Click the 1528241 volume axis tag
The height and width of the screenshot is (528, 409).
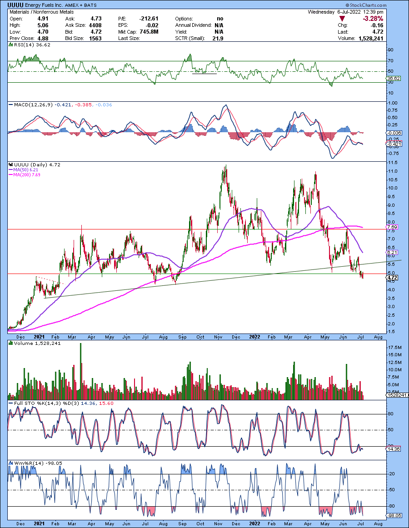pos(397,395)
